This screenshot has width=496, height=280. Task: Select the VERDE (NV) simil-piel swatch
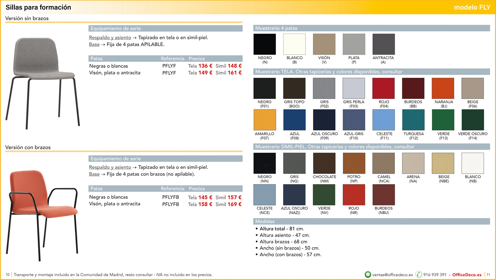click(x=324, y=195)
